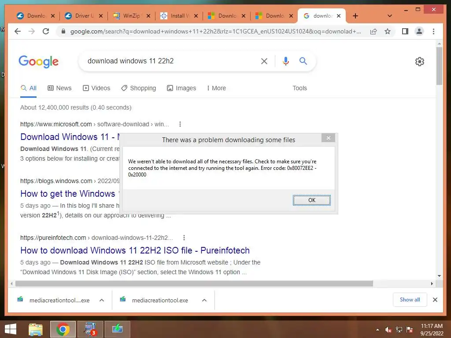Click the horizontal scrollbar right arrow
The height and width of the screenshot is (338, 451).
point(432,284)
